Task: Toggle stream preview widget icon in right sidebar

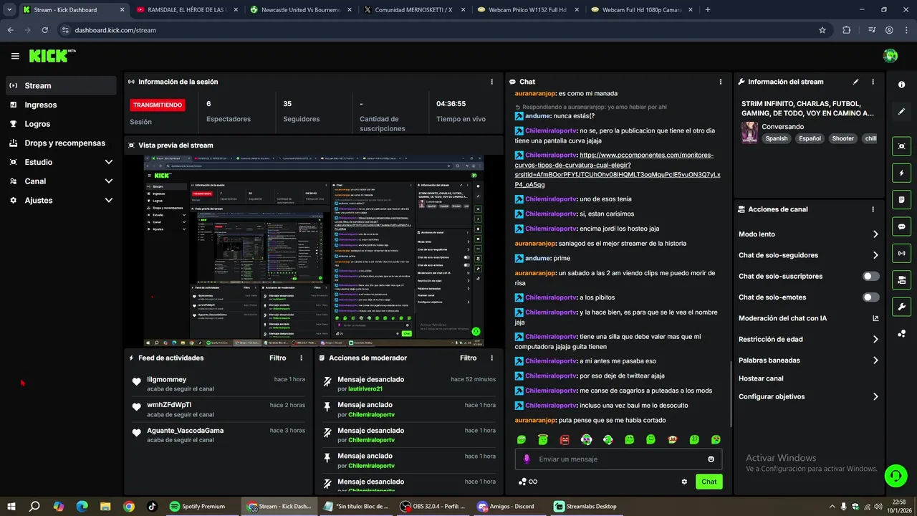Action: click(901, 146)
